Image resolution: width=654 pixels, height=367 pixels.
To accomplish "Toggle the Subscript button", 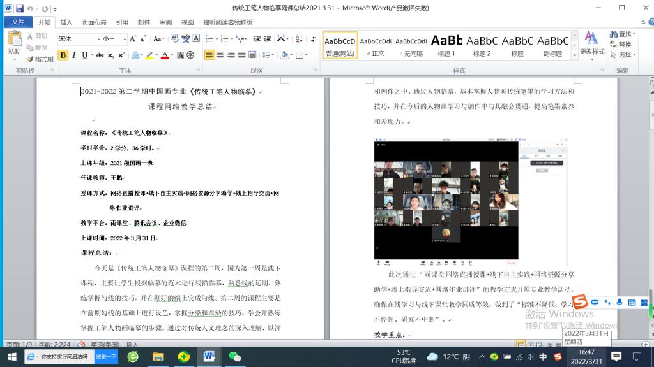I will tap(111, 55).
